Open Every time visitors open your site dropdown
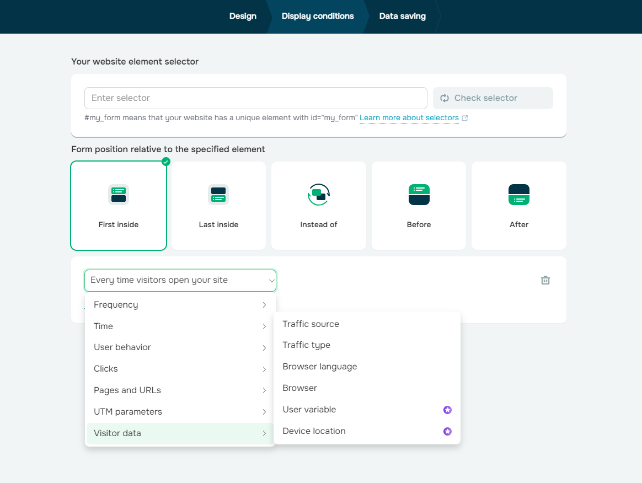Screen dimensions: 642x483 click(x=180, y=281)
